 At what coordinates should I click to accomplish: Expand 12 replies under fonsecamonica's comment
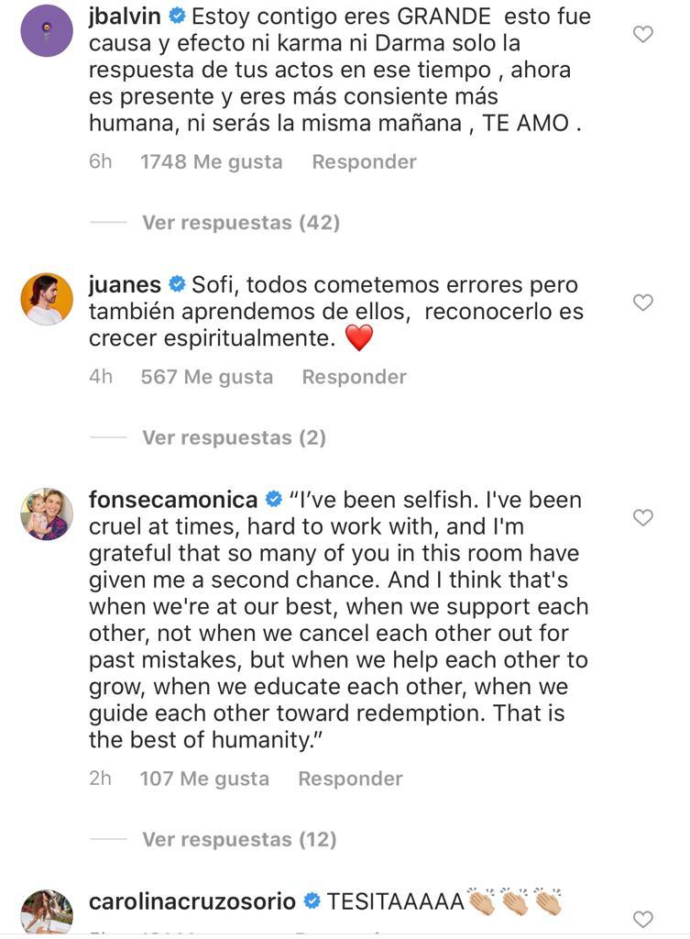click(x=239, y=839)
